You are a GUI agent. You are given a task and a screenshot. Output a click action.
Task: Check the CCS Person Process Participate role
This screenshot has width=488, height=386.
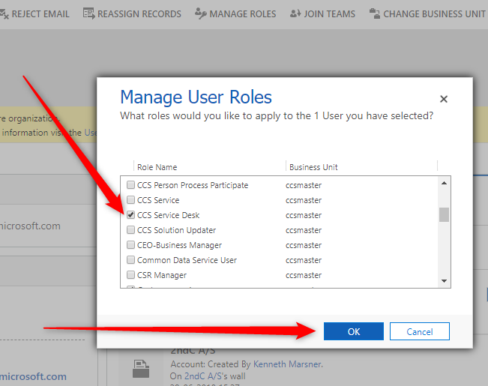130,185
